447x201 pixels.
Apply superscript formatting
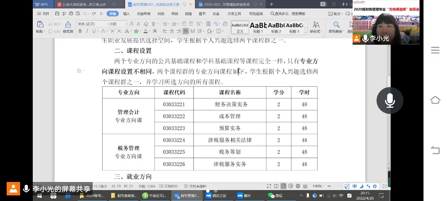113,31
